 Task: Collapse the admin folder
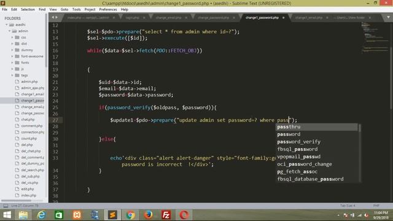(x=10, y=31)
